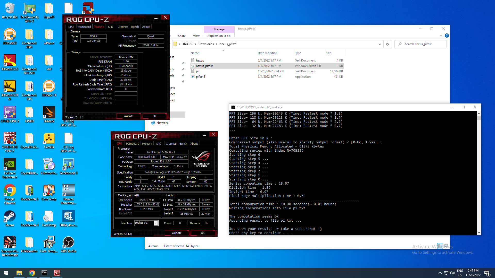Switch to SPD tab in memory window
The height and width of the screenshot is (278, 495).
[111, 27]
